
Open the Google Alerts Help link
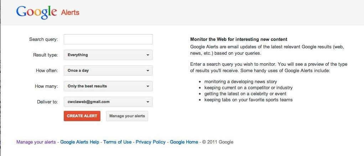[80, 142]
